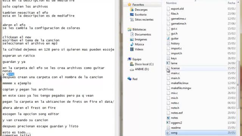Open Sitios recientes in navigation pane
Image resolution: width=242 pixels, height=136 pixels.
144,20
